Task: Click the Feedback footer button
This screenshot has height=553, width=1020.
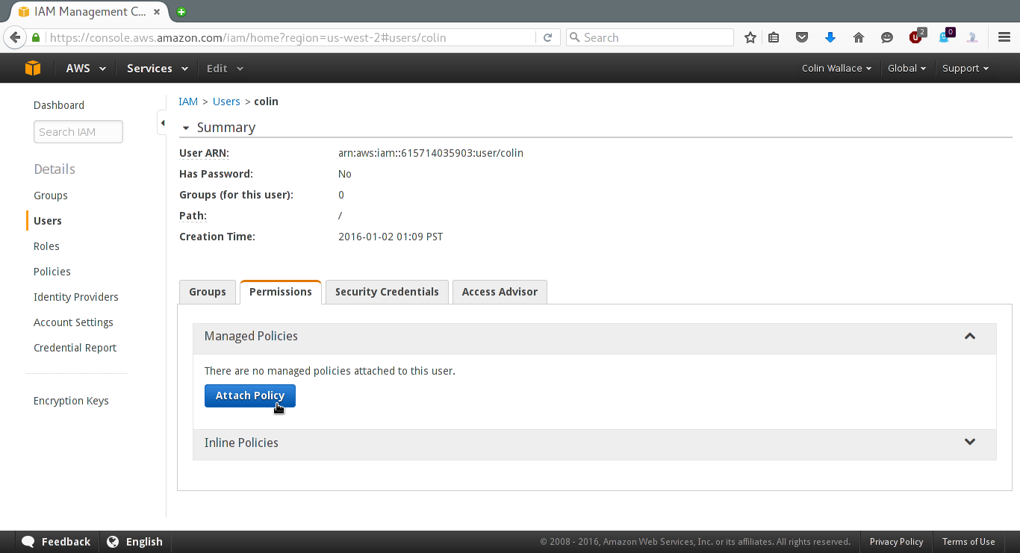Action: [x=56, y=542]
